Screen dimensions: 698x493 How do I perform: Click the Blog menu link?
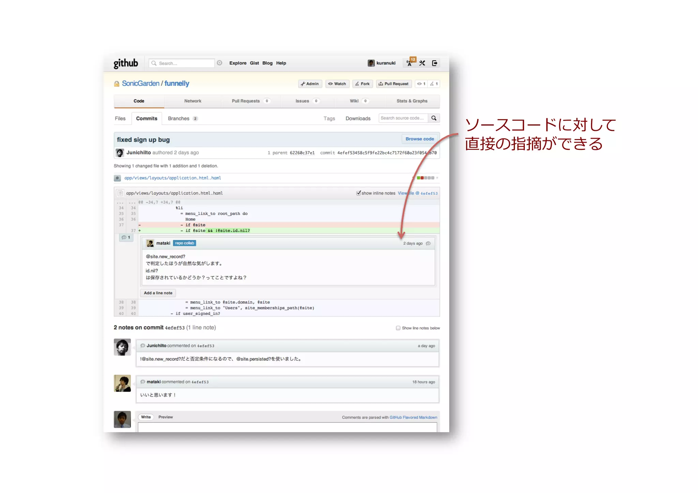coord(268,63)
